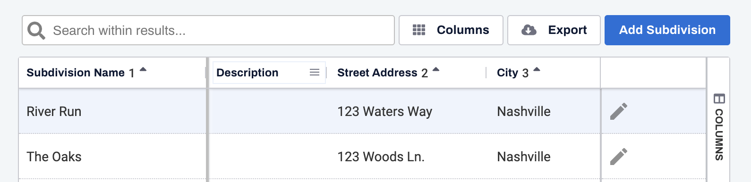Select The Oaks table row

click(x=362, y=157)
